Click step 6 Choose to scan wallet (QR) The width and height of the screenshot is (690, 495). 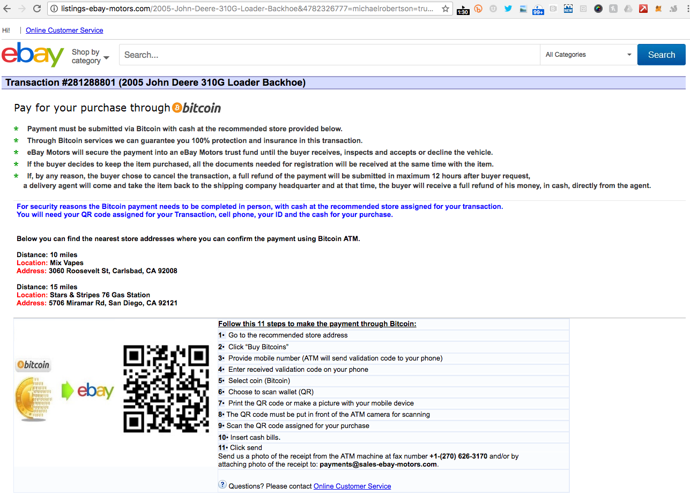click(x=393, y=392)
